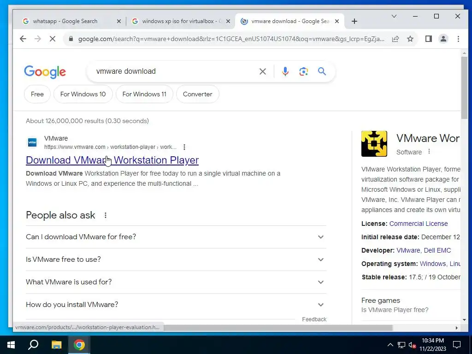Screen dimensions: 472x354
Task: Click the vmware.com breadcrumb URL text
Action: tap(110, 147)
